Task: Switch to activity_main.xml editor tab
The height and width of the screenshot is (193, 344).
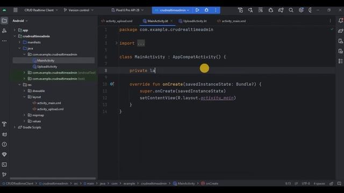Action: click(232, 21)
